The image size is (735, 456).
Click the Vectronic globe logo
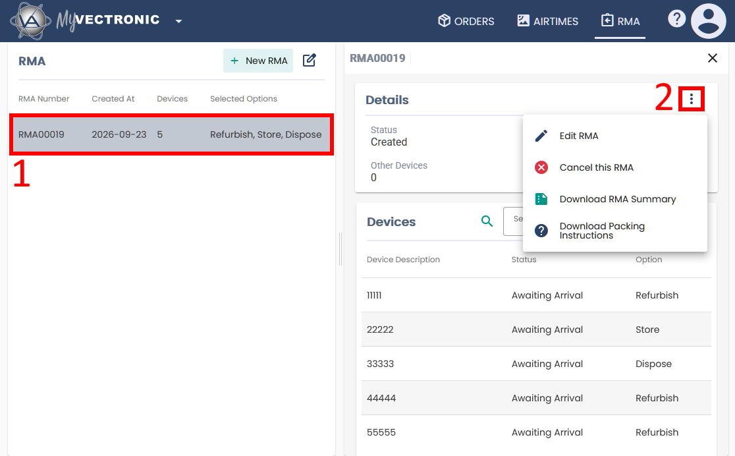[x=30, y=21]
